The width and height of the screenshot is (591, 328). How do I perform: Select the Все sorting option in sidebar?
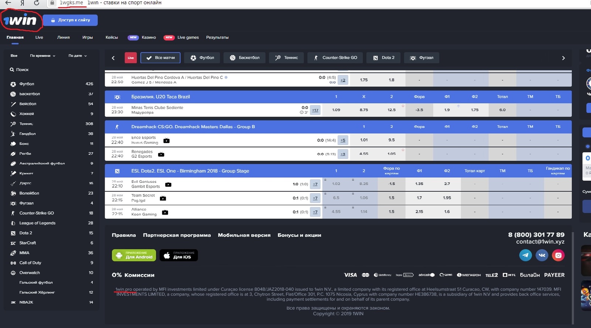[x=14, y=56]
